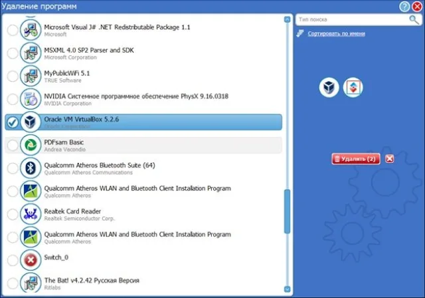Check the Microsoft Visual J# .NET checkbox
Viewport: 425px width, 298px height.
(13, 30)
